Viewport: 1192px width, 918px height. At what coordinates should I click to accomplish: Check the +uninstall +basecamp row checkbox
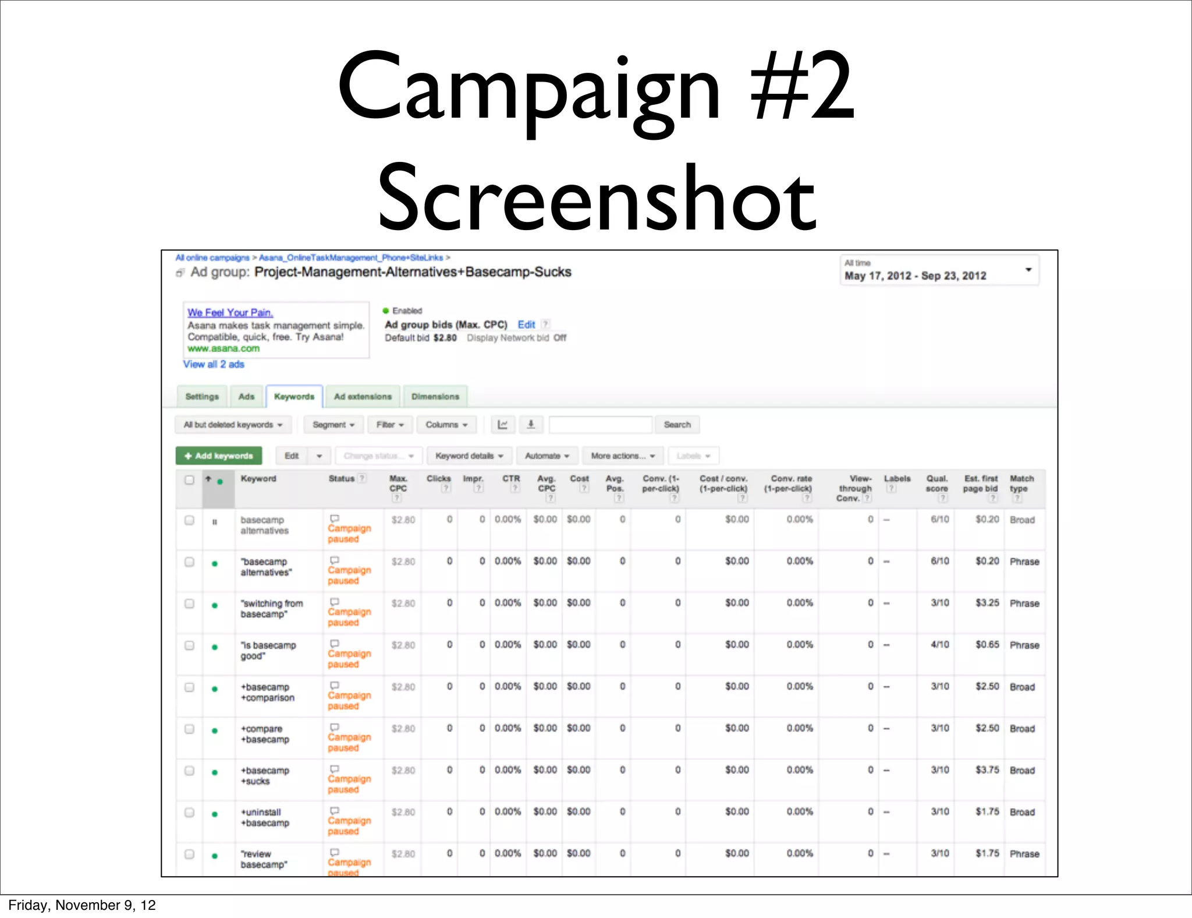[189, 813]
